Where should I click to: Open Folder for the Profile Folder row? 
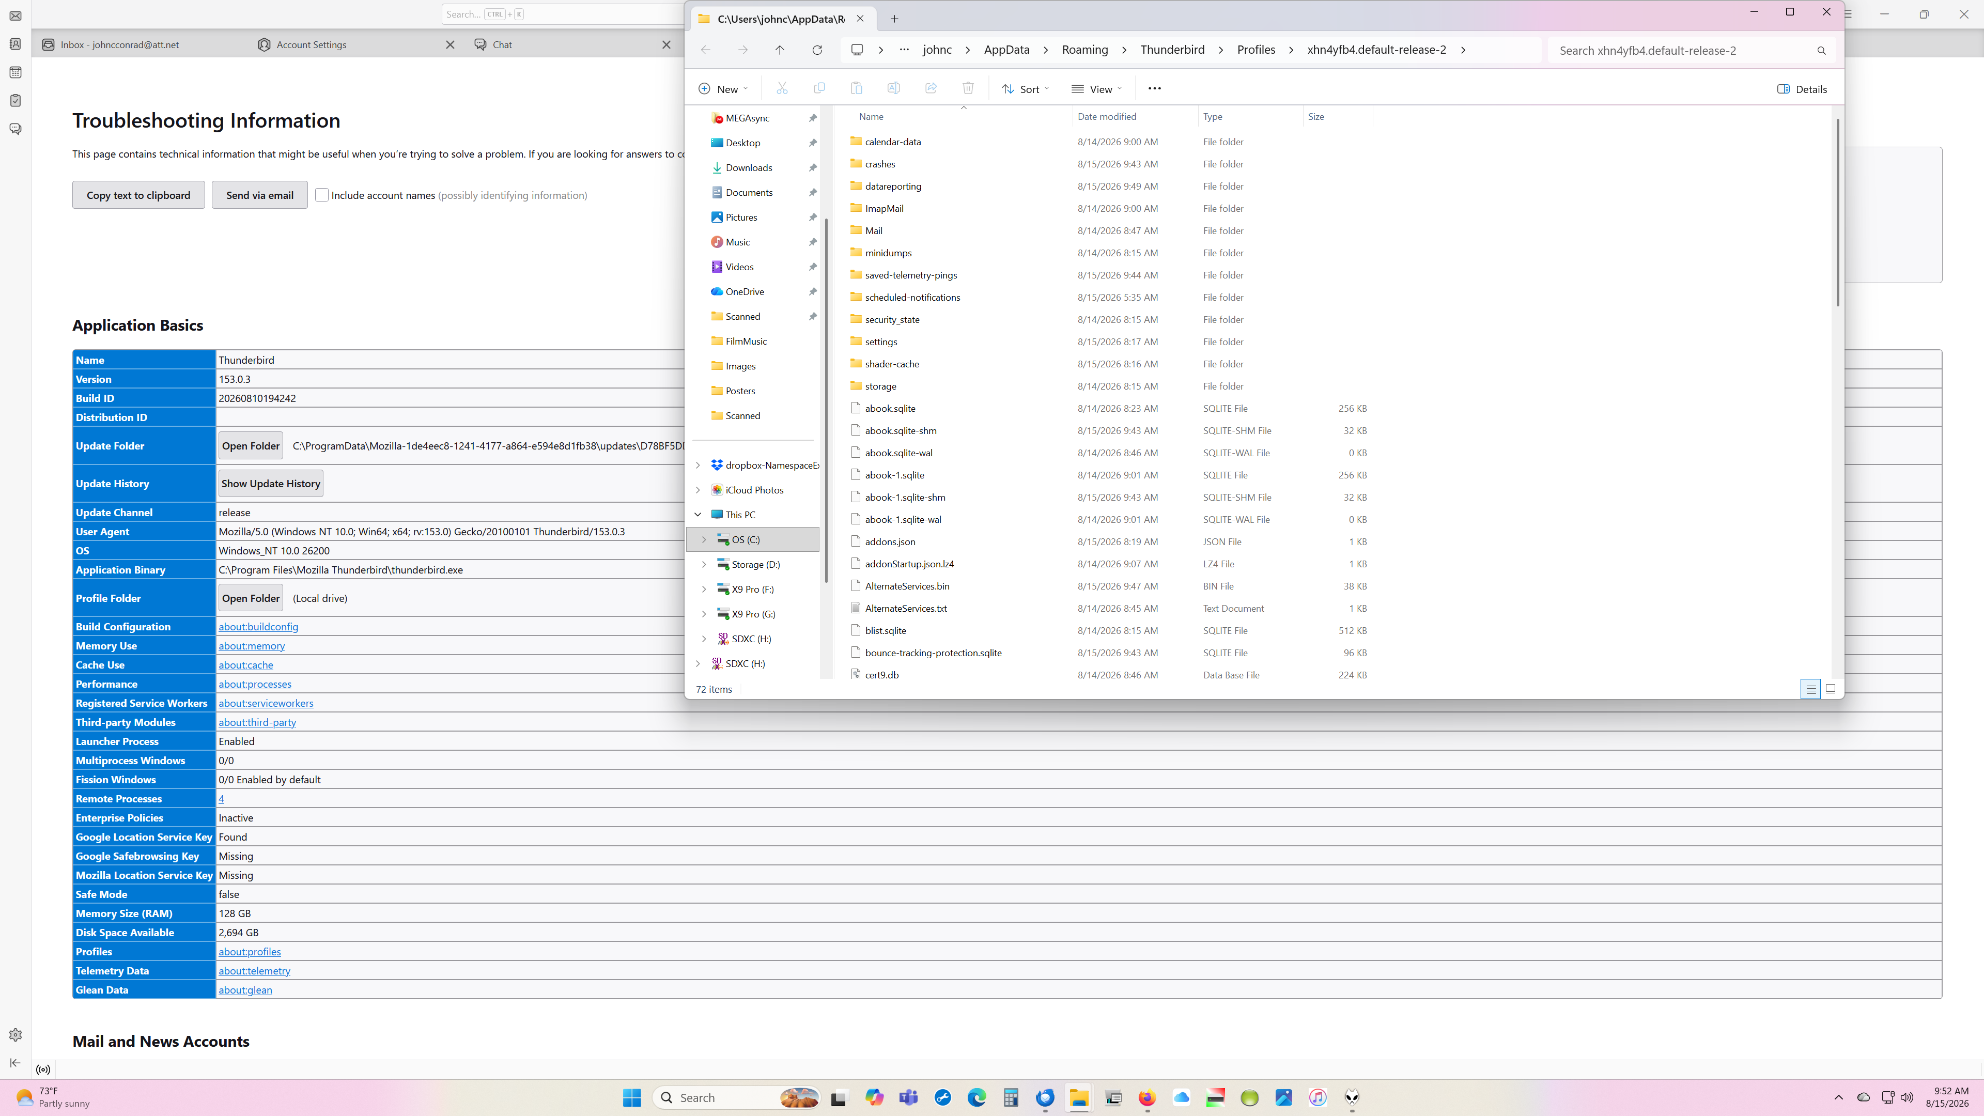pos(251,598)
